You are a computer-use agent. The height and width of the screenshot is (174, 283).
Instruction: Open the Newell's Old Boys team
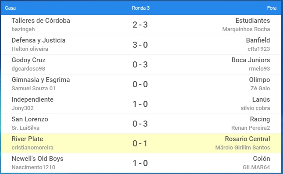[x=38, y=159]
